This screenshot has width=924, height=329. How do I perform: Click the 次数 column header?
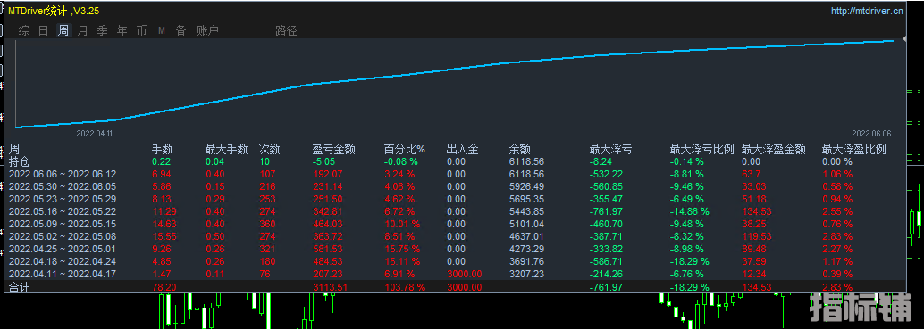(x=269, y=150)
